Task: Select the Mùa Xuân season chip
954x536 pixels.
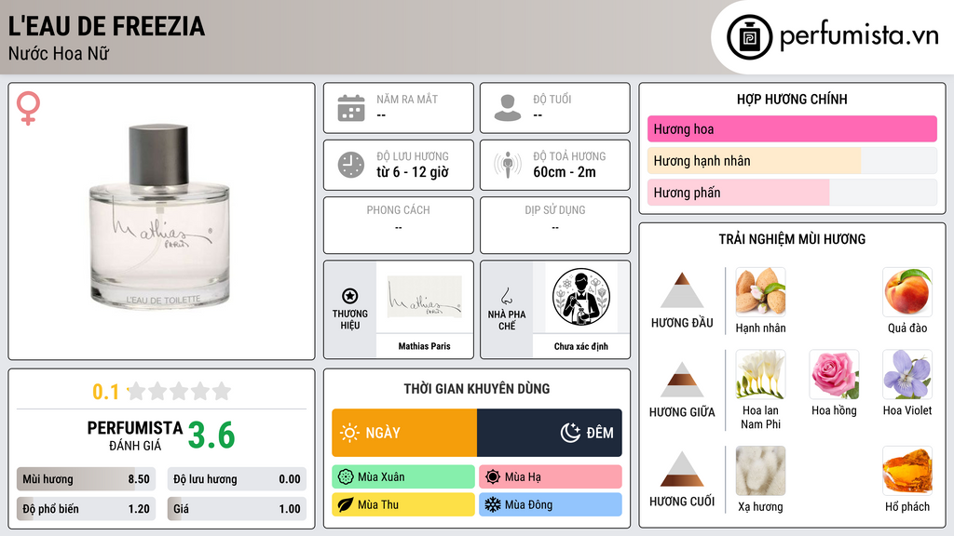Action: point(403,477)
